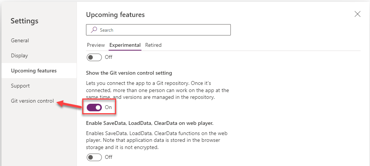Enable the SaveData, LoadData, ClearData toggle
Viewport: 370px width, 166px height.
point(94,157)
